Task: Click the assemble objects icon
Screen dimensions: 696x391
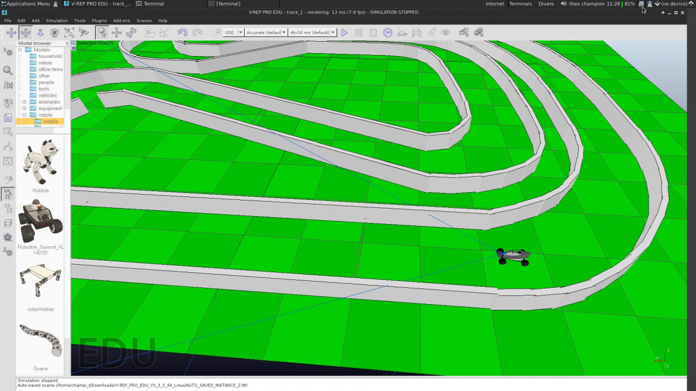Action: [x=150, y=33]
